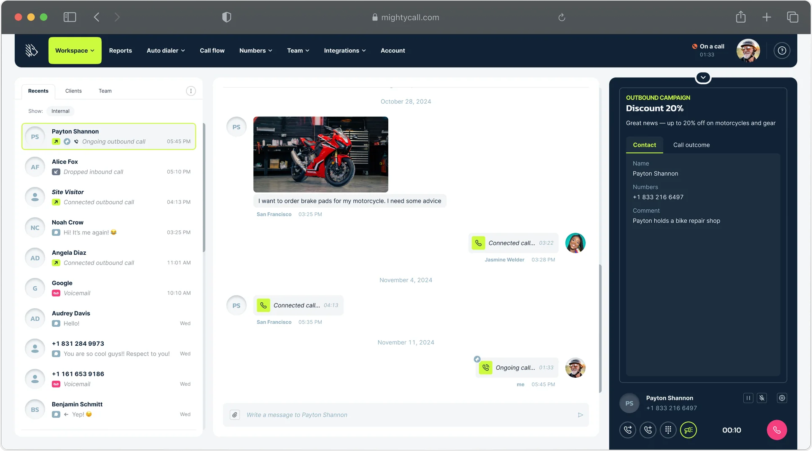Screen dimensions: 812x451
Task: Click the transfer call icon
Action: [x=628, y=430]
